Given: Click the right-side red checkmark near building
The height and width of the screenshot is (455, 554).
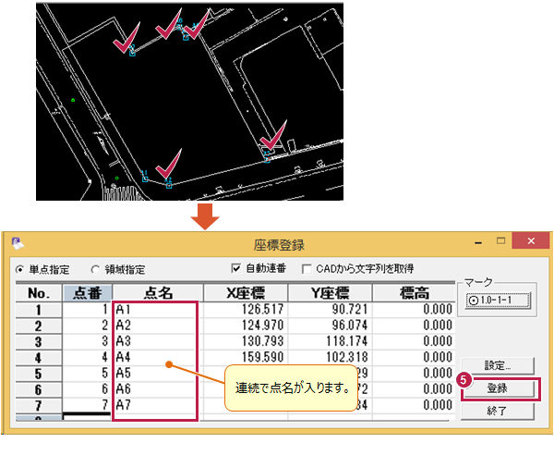Looking at the screenshot, I should pos(273,137).
